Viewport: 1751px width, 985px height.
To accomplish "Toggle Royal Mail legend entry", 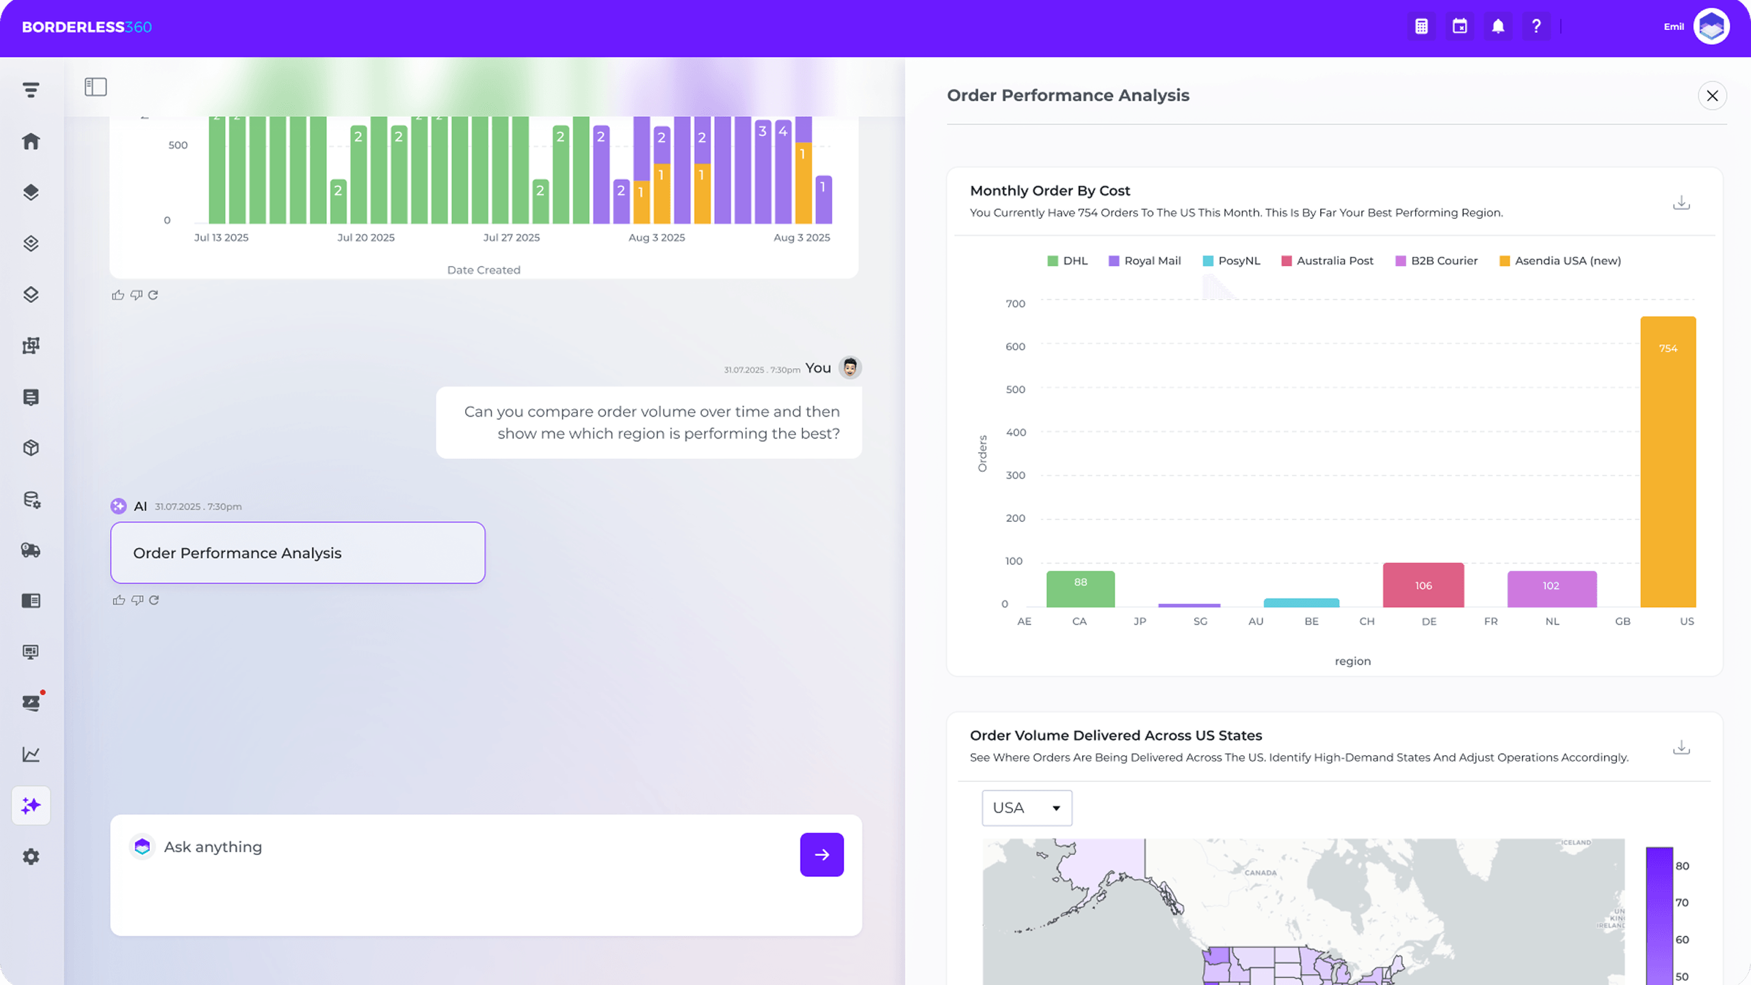I will coord(1144,261).
